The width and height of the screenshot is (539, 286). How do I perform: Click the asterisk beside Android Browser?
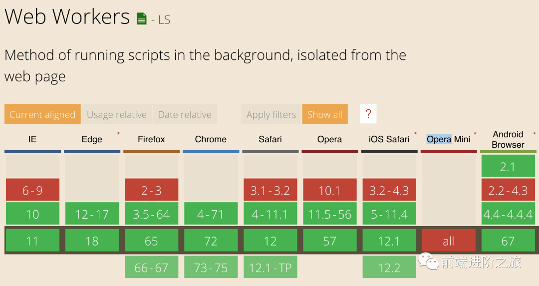pyautogui.click(x=535, y=134)
